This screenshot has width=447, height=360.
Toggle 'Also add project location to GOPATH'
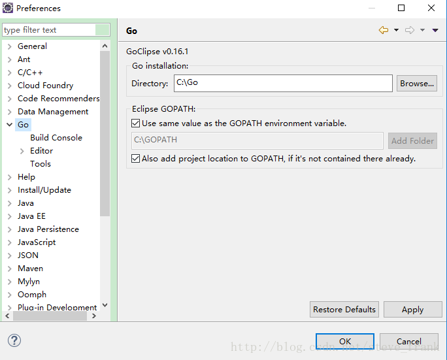pos(135,159)
